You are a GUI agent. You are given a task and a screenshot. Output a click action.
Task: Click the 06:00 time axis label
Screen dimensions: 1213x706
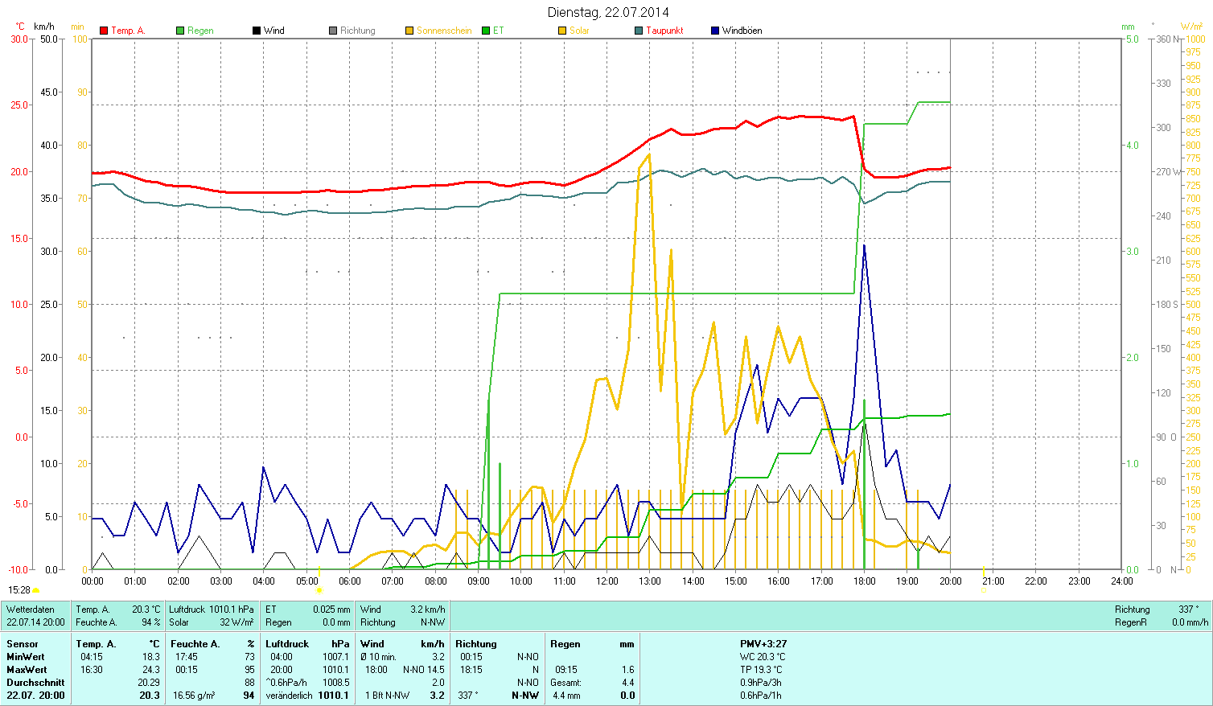tap(350, 581)
